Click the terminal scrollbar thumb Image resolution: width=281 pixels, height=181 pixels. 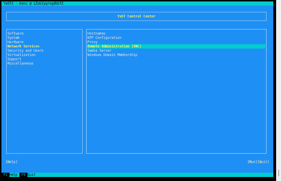coord(279,173)
